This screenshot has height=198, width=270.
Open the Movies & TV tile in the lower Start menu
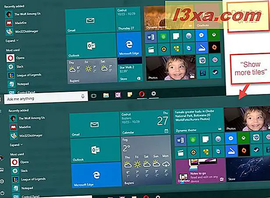coord(181,153)
